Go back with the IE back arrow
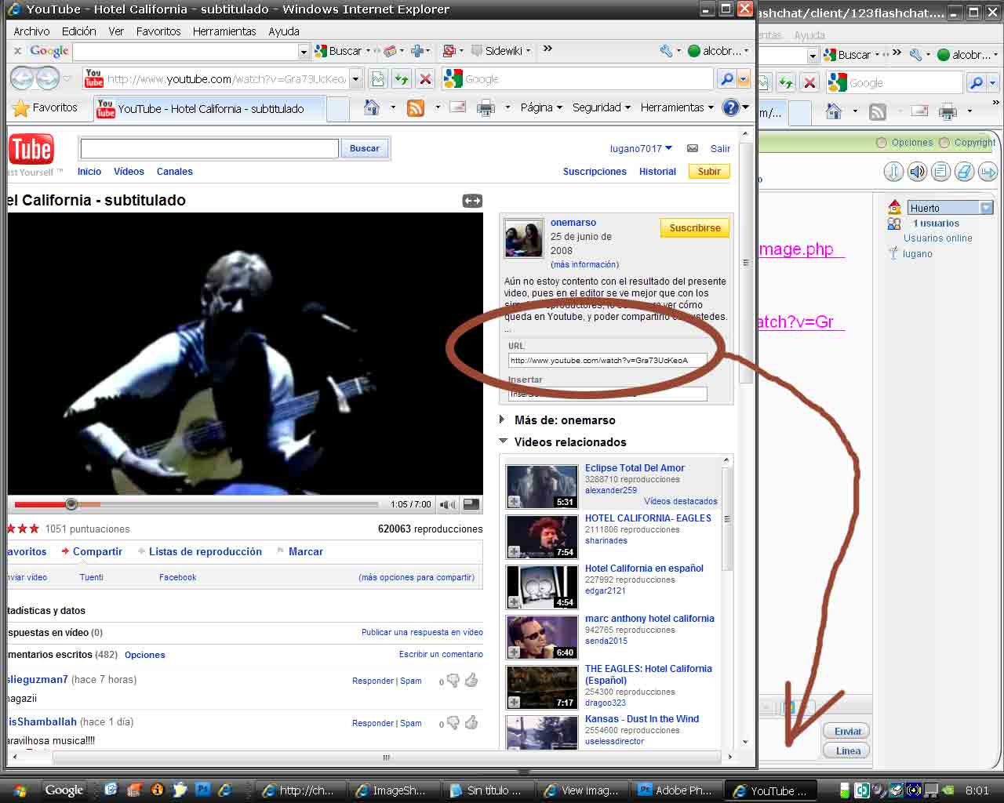The image size is (1004, 803). tap(22, 78)
